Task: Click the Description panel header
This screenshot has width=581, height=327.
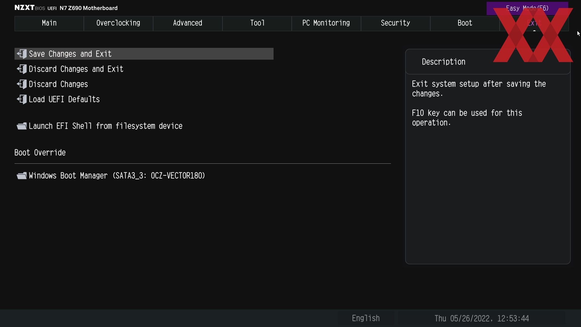Action: click(x=488, y=62)
